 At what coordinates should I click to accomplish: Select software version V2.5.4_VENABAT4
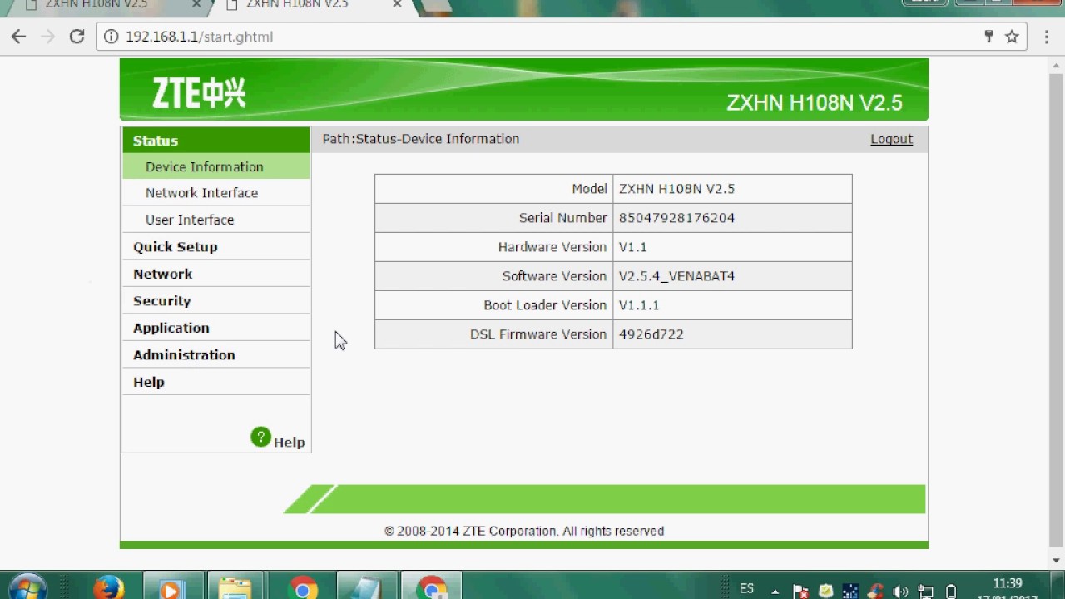[676, 276]
